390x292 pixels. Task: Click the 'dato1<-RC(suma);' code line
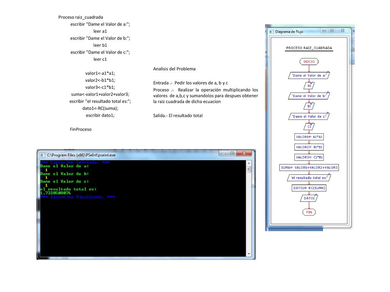coord(100,108)
